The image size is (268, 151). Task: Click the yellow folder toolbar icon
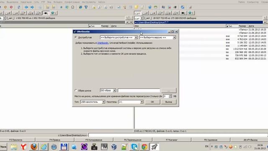tap(136, 7)
